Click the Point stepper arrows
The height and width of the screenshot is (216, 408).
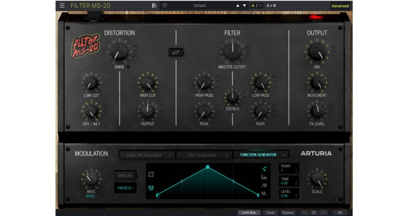(296, 170)
